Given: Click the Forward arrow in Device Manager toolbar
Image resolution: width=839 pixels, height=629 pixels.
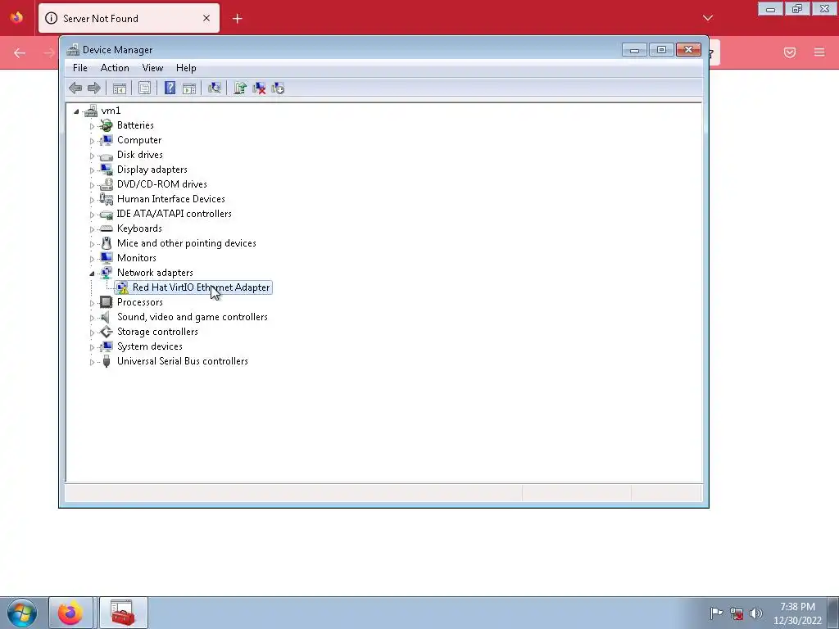Looking at the screenshot, I should point(93,88).
